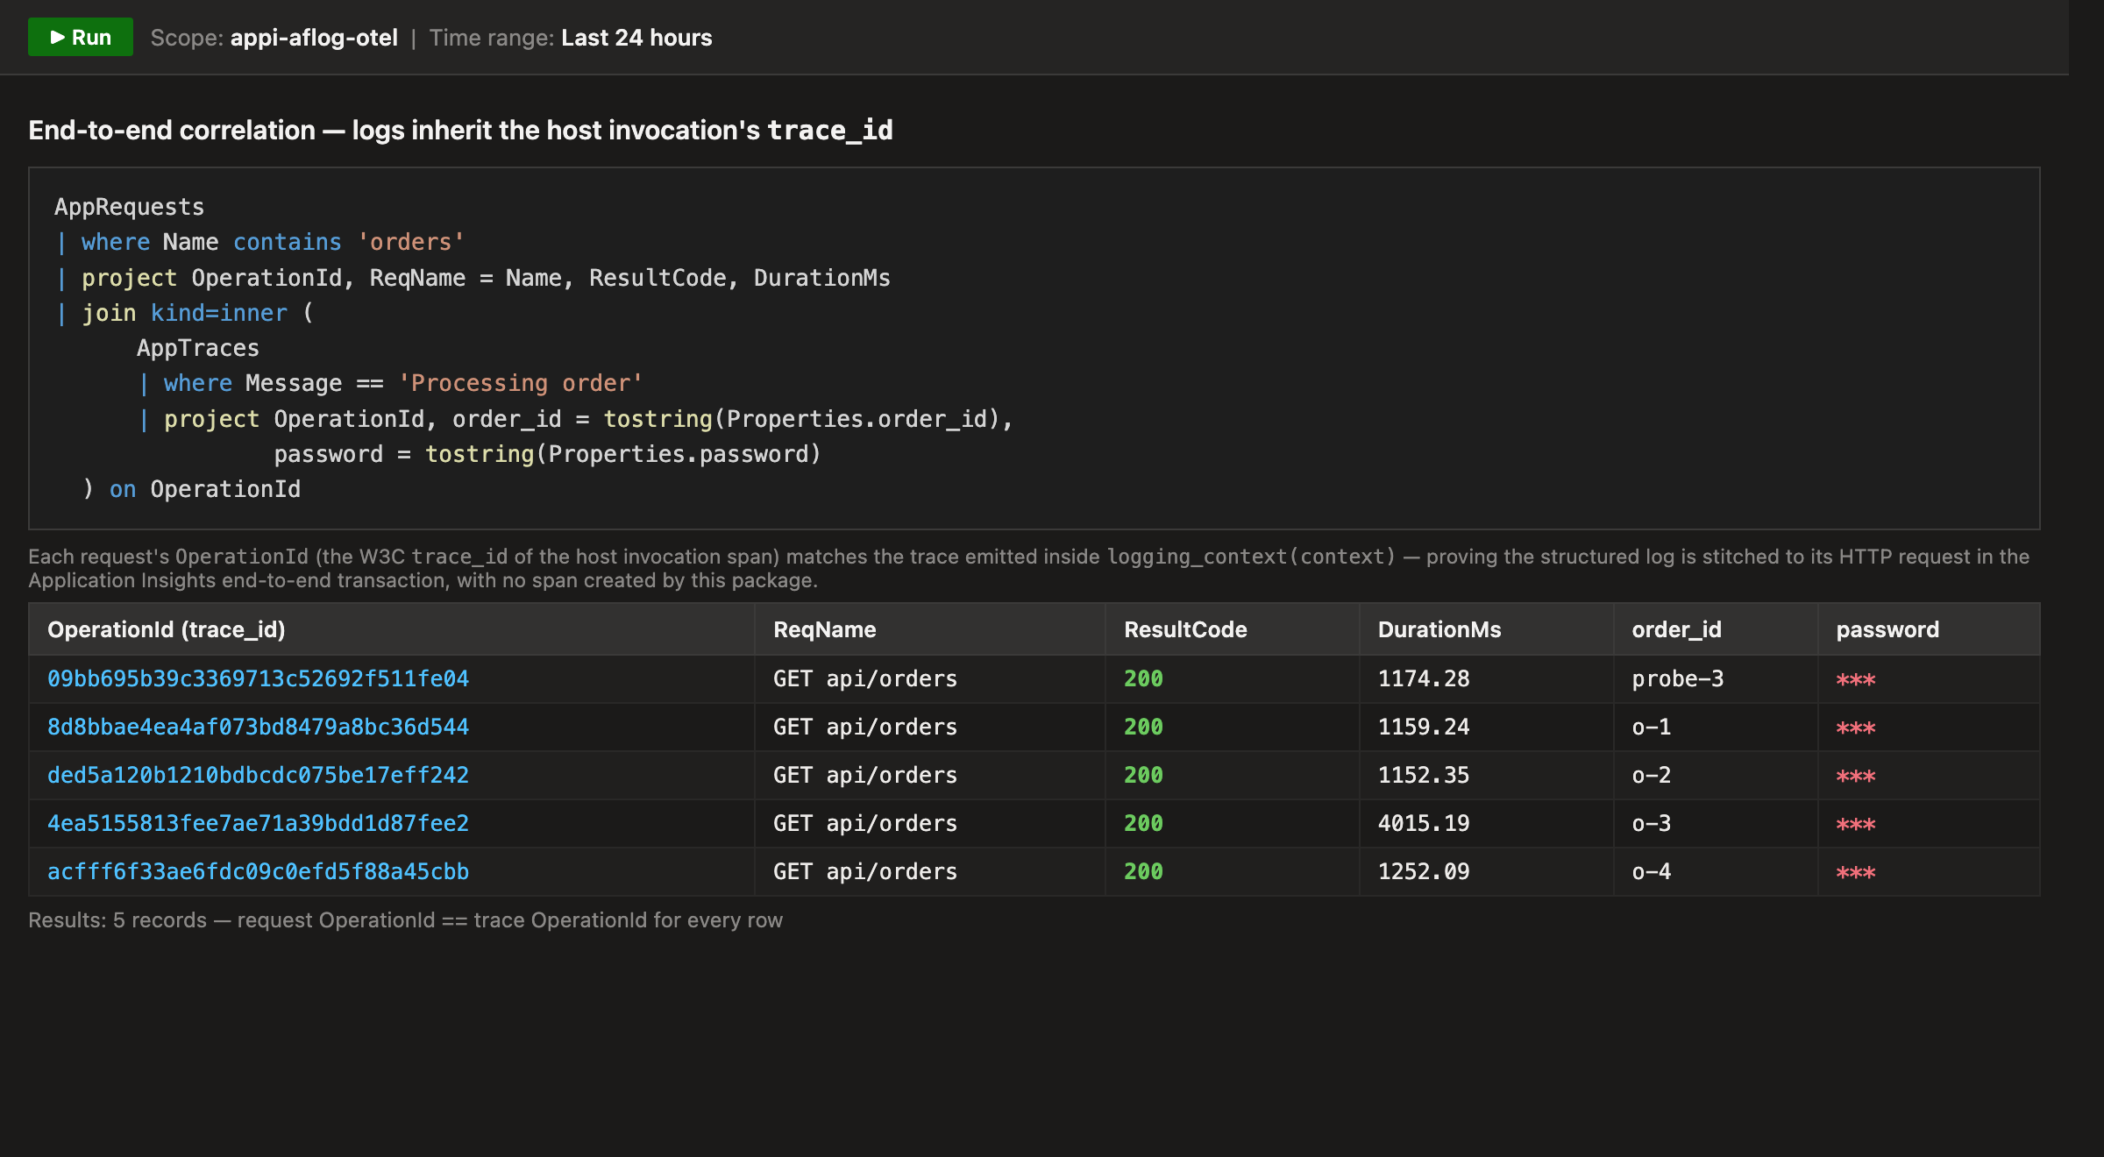Select the appi-aflog-otel scope label

tap(314, 38)
